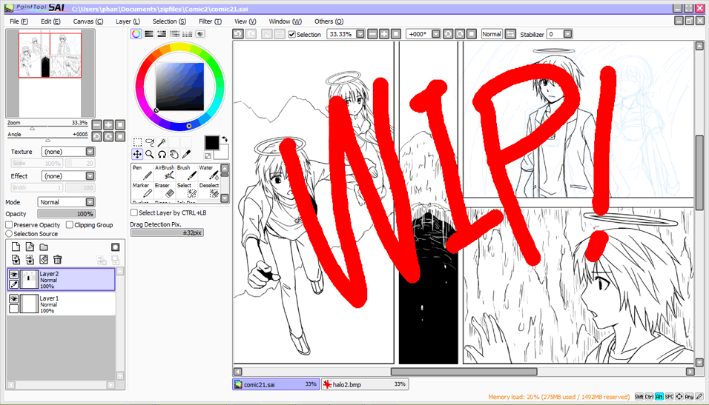This screenshot has height=405, width=709.
Task: Create a new normal layer
Action: [x=16, y=247]
